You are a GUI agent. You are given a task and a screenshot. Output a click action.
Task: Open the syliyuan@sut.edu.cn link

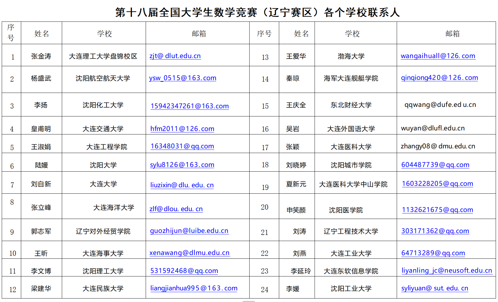[x=435, y=288]
